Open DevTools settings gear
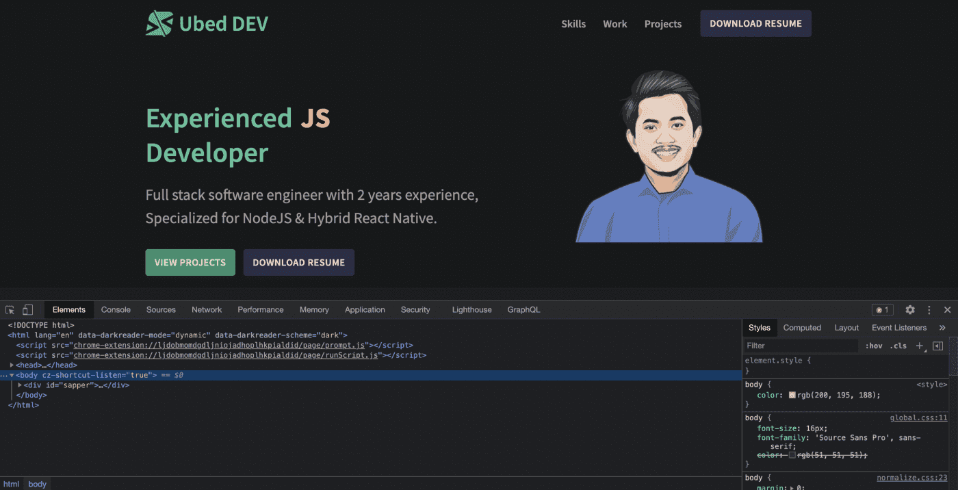Image resolution: width=958 pixels, height=490 pixels. (910, 310)
